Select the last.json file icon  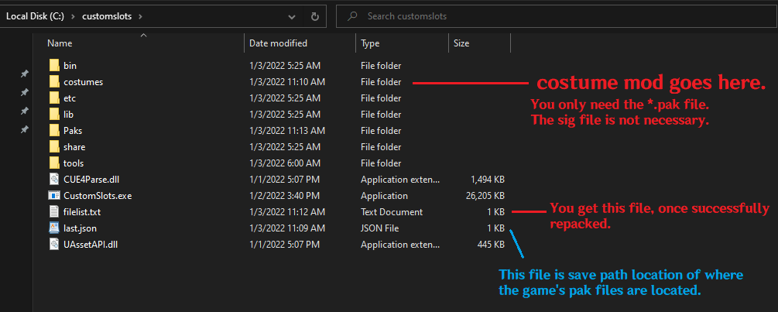(x=55, y=228)
